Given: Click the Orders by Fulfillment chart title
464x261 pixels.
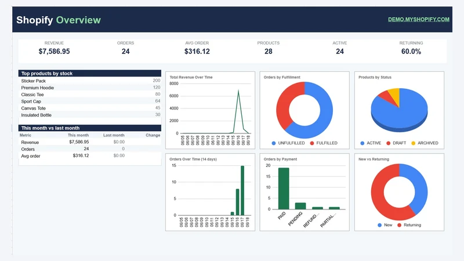Looking at the screenshot, I should pos(282,77).
